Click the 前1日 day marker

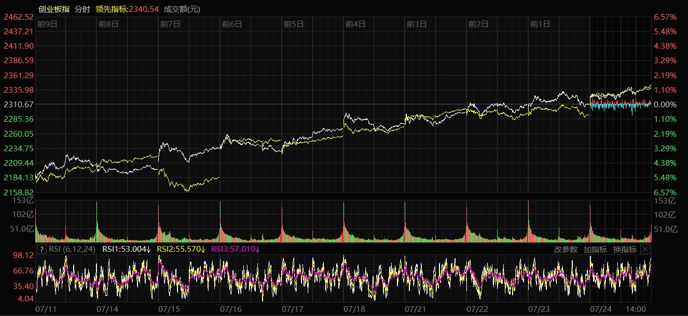click(x=540, y=24)
